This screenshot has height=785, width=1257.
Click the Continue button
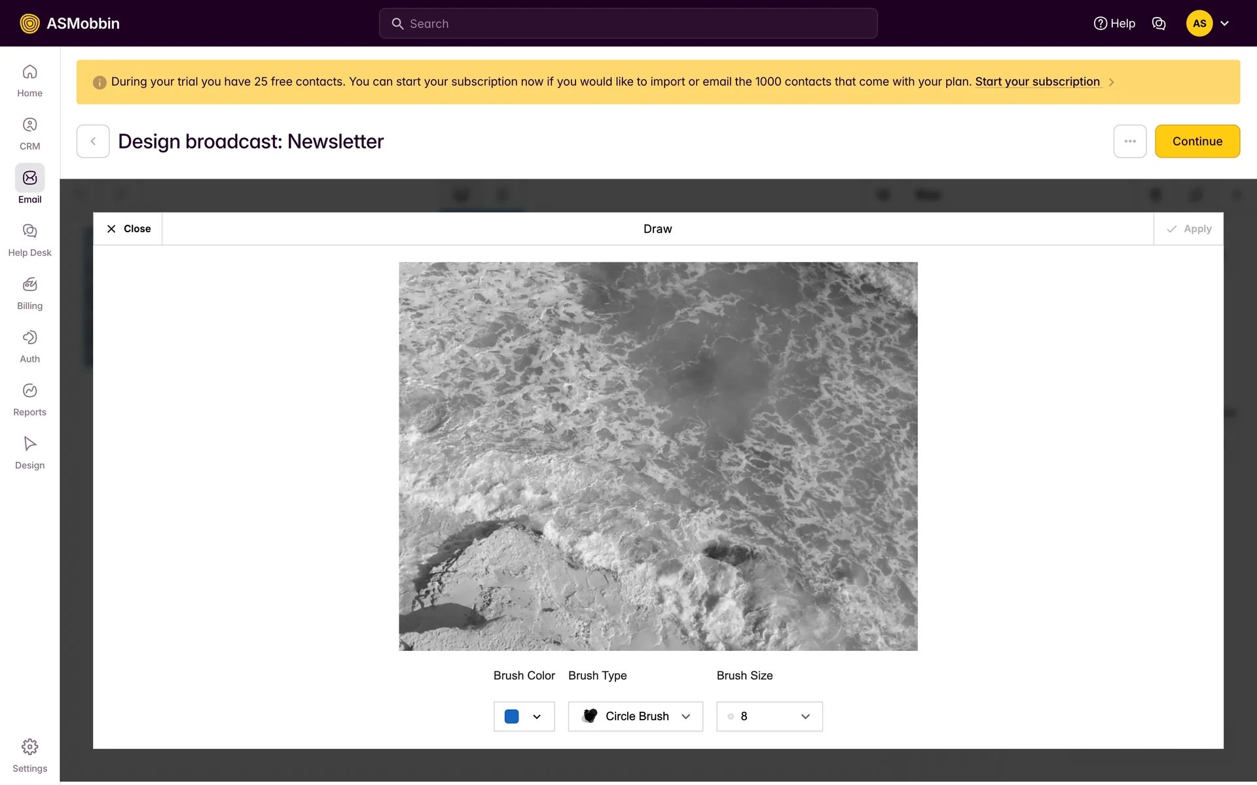[x=1197, y=141]
